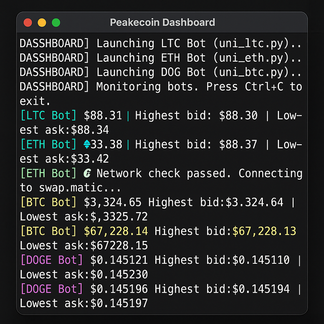Click the ETH highest bid $88.37

238,144
